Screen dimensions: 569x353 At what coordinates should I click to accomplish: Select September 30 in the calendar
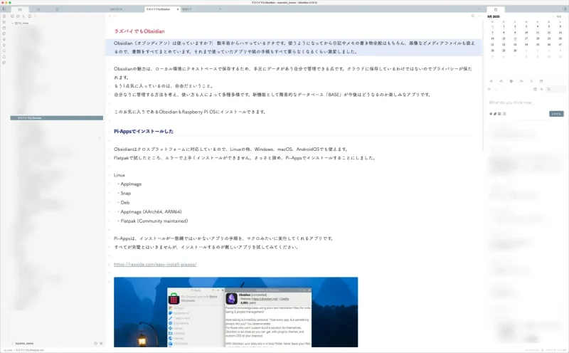pos(515,51)
